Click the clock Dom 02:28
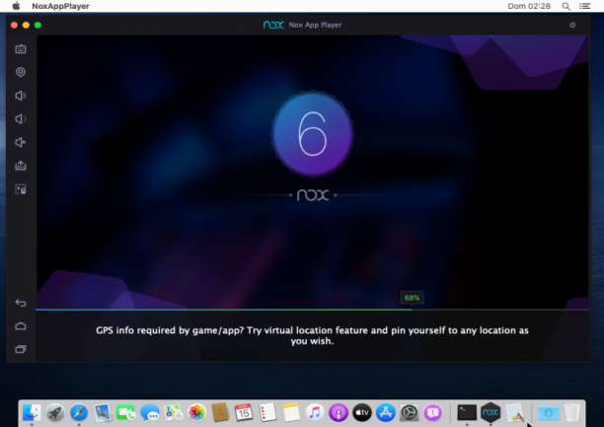The image size is (604, 427). (x=529, y=6)
